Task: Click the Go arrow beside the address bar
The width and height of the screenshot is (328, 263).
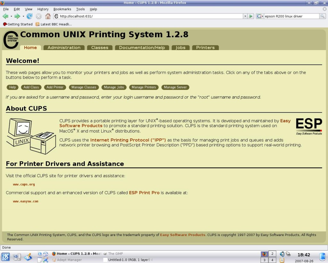Action: click(x=251, y=16)
